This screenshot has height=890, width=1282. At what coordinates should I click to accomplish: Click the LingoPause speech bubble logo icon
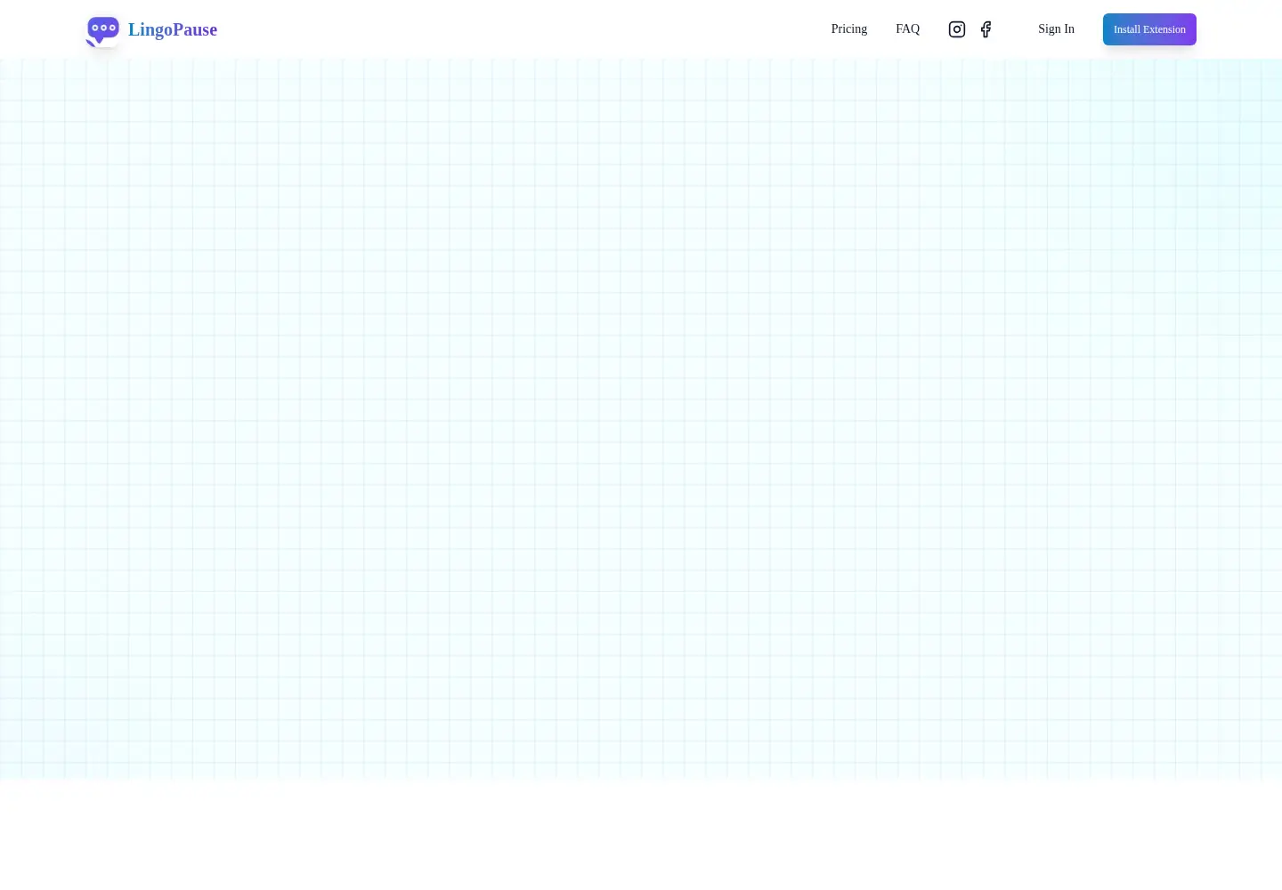(x=102, y=30)
